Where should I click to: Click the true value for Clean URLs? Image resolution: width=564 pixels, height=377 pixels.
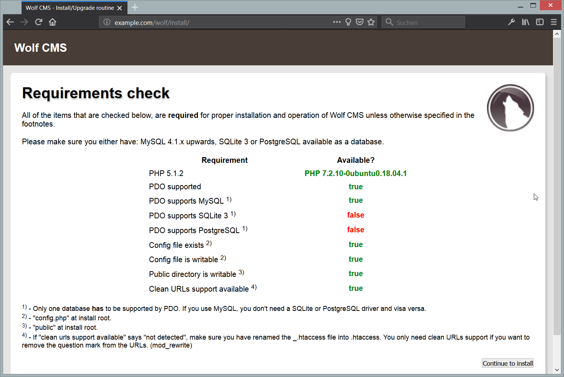(x=355, y=288)
